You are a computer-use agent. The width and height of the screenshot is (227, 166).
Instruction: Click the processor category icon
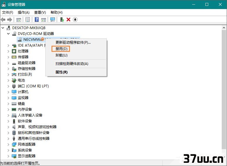coord(14,51)
